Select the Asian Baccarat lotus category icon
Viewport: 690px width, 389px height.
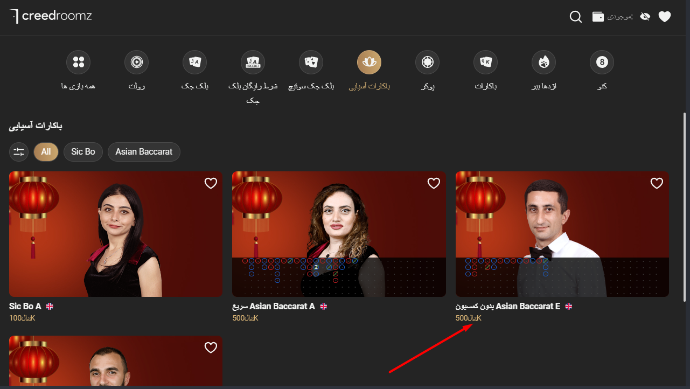[369, 62]
